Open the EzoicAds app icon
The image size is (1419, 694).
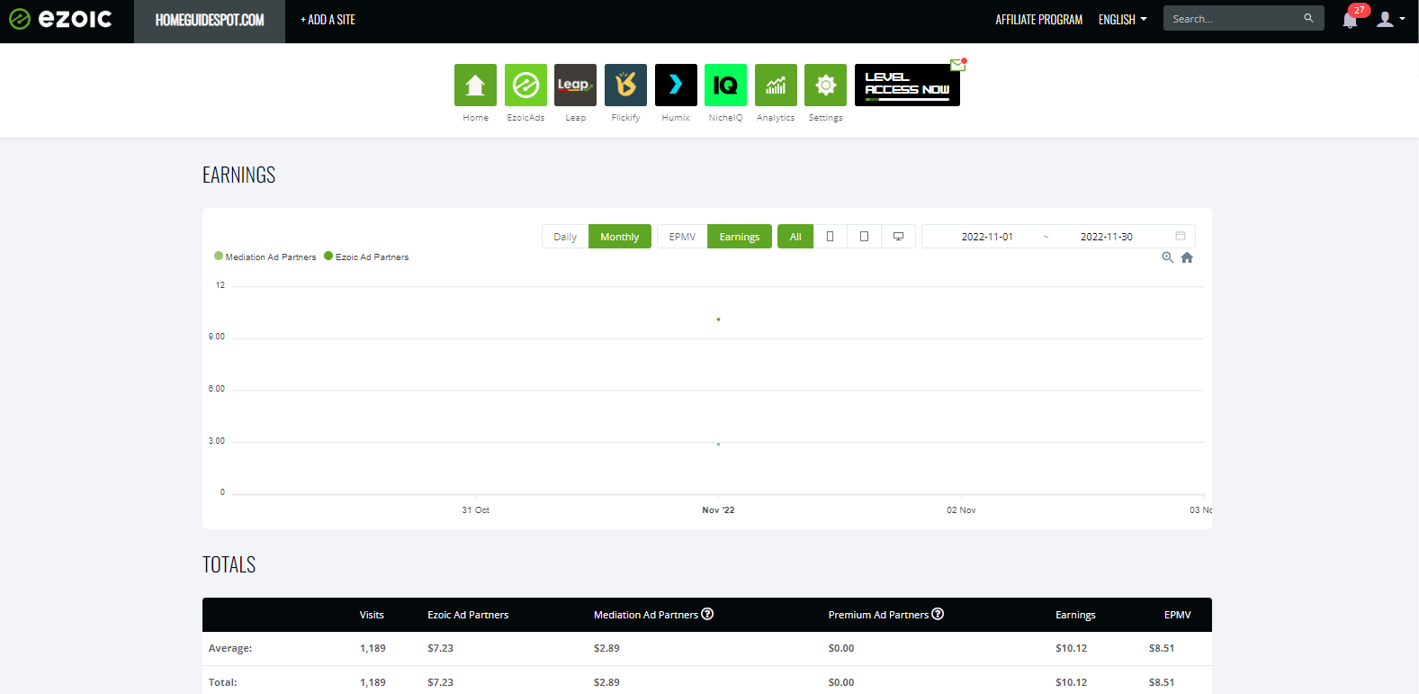pyautogui.click(x=525, y=85)
